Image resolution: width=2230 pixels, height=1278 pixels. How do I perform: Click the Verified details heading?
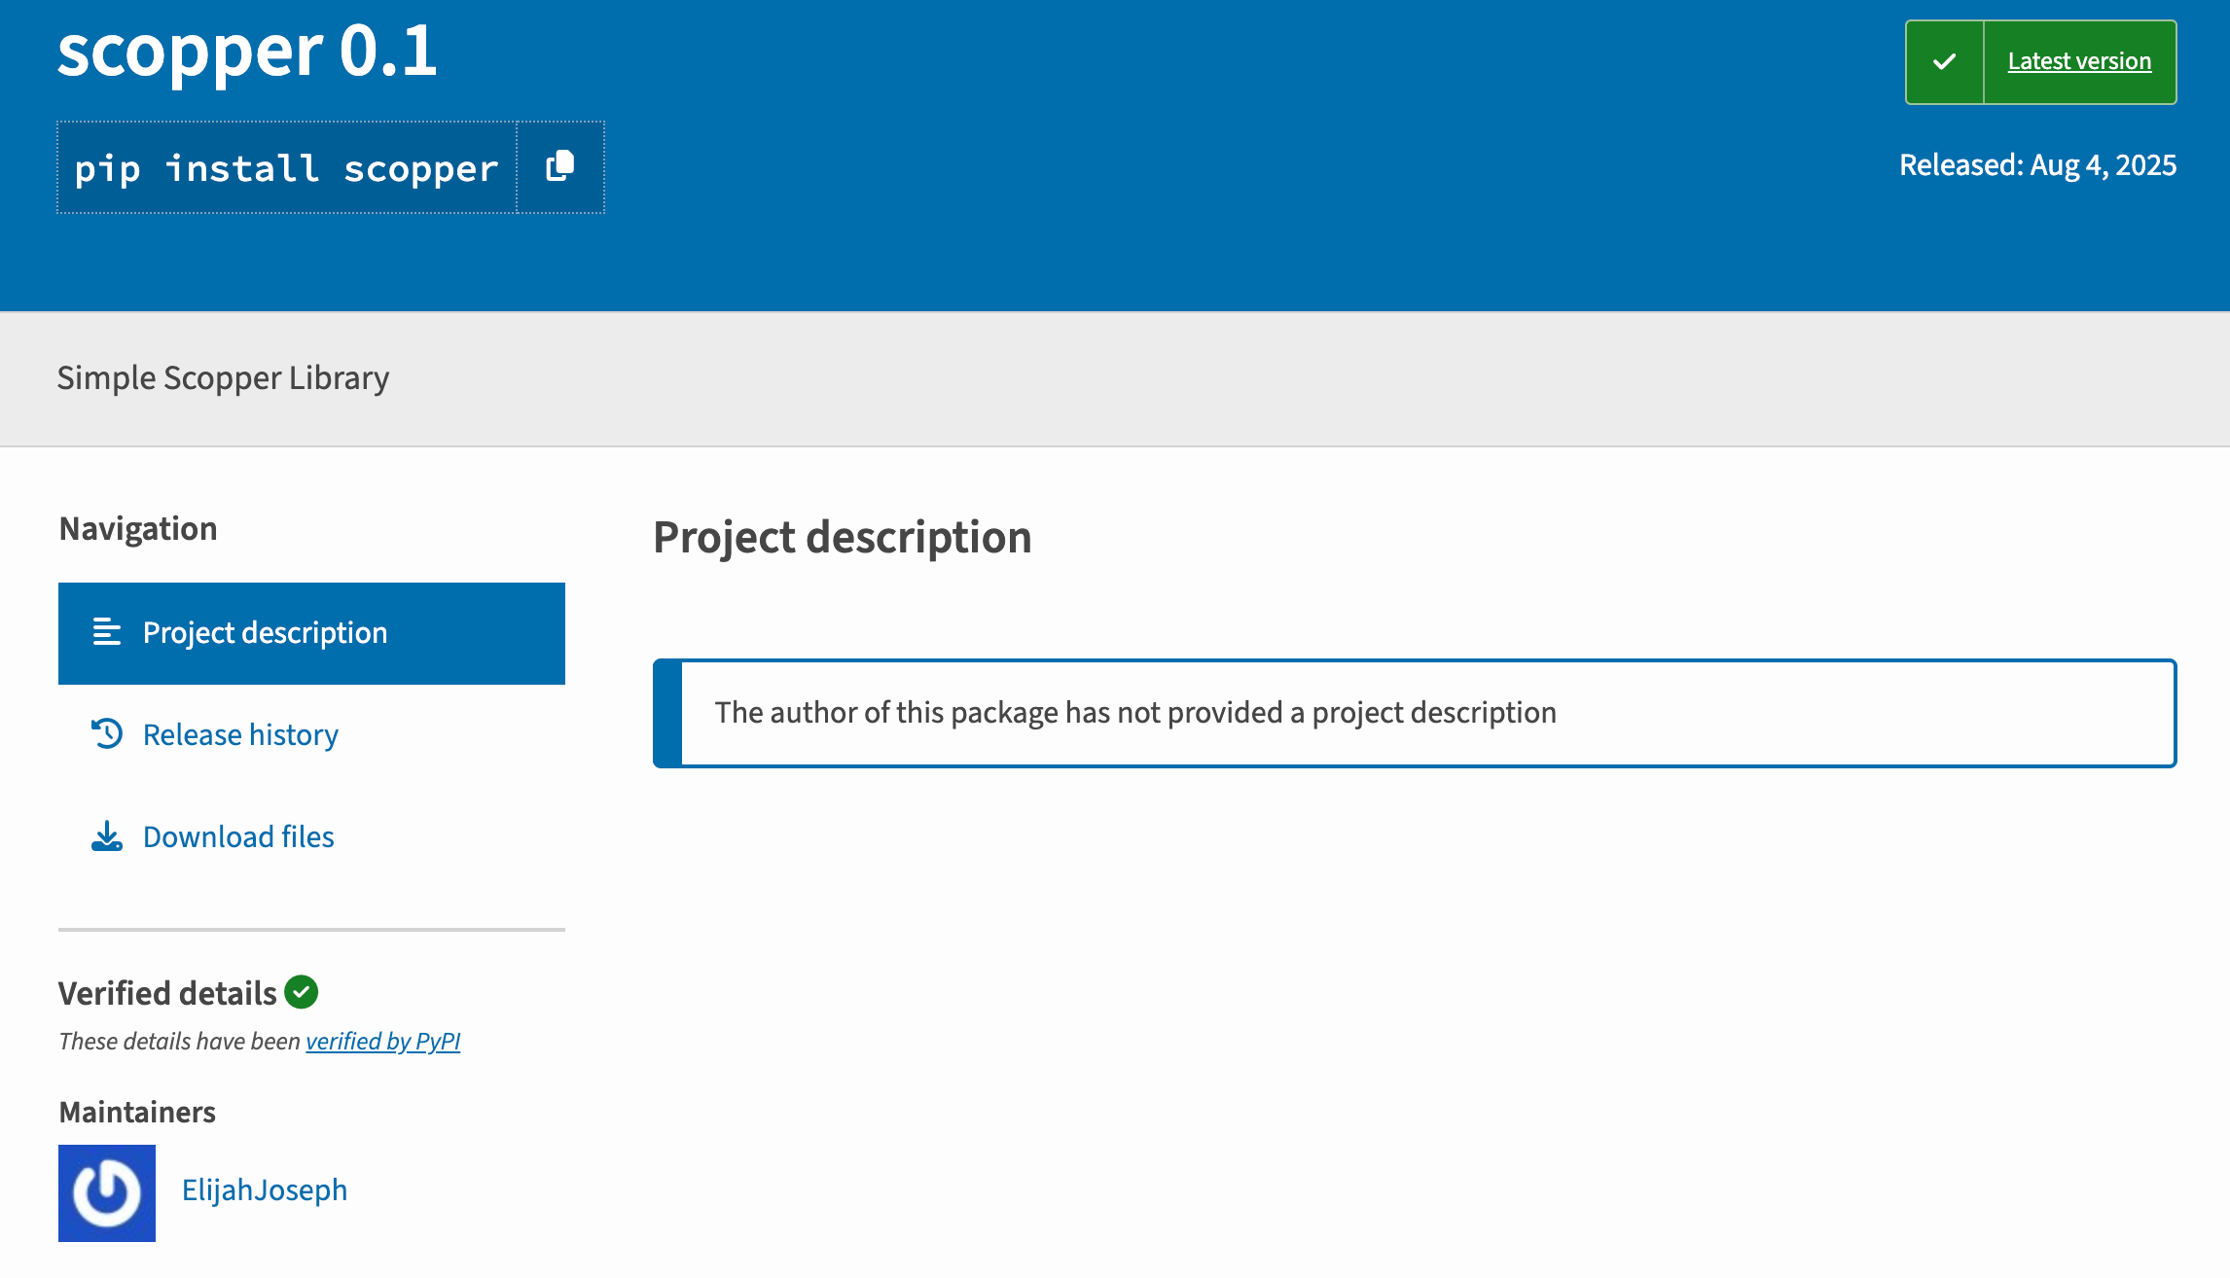[167, 993]
